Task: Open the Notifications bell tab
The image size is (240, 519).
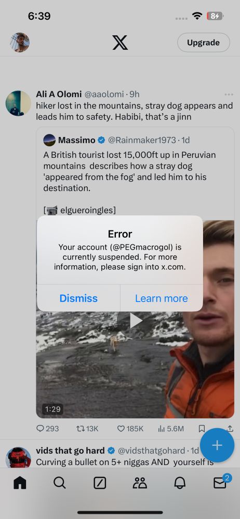Action: 180,483
